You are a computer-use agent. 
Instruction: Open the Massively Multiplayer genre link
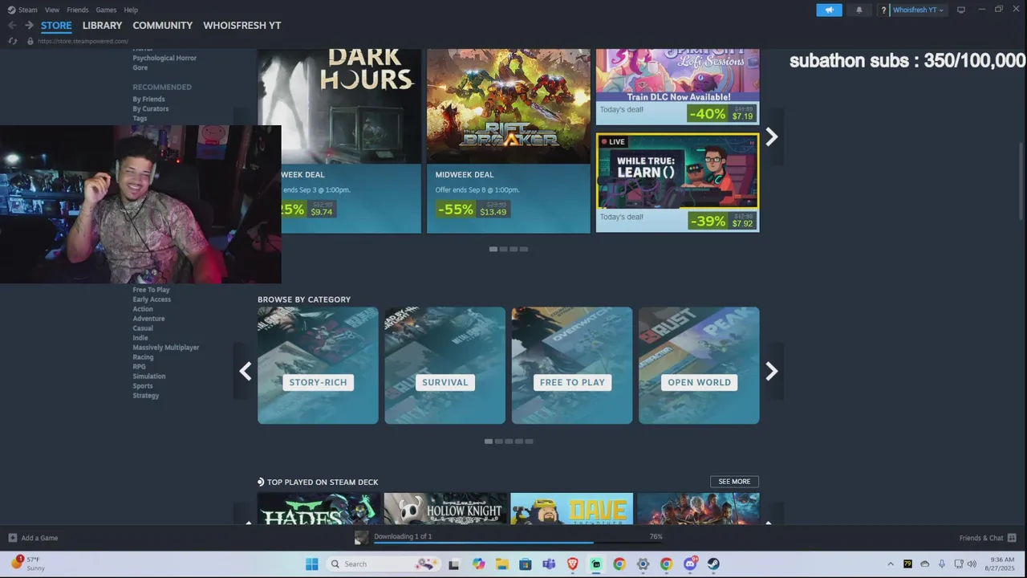point(166,348)
